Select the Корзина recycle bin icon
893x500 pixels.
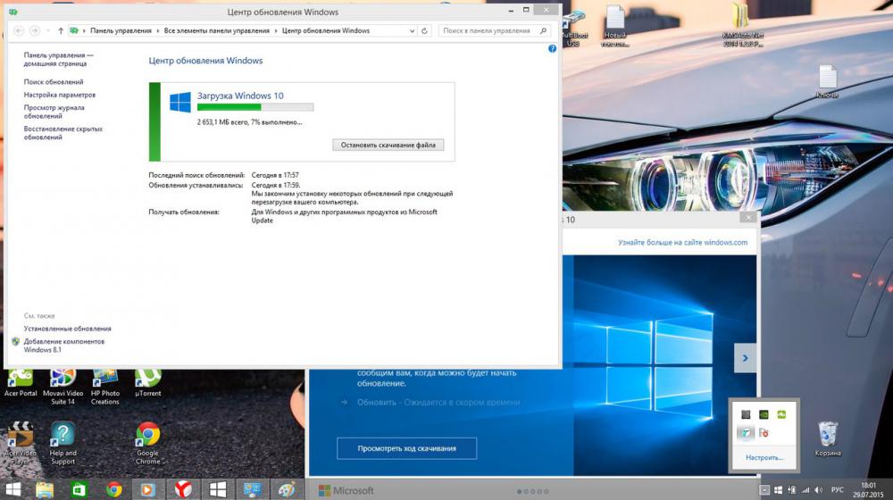tap(828, 439)
